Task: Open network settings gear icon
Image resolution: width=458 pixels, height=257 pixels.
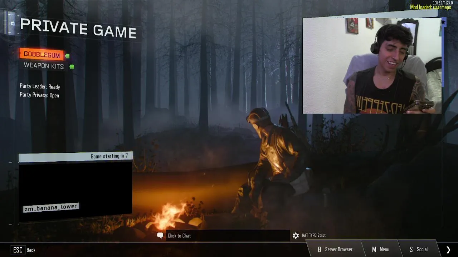Action: (296, 236)
